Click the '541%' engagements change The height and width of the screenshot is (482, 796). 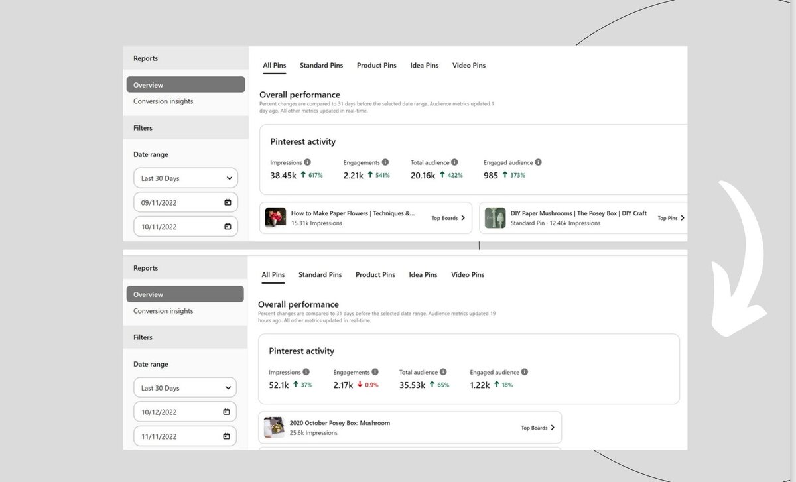click(x=382, y=176)
